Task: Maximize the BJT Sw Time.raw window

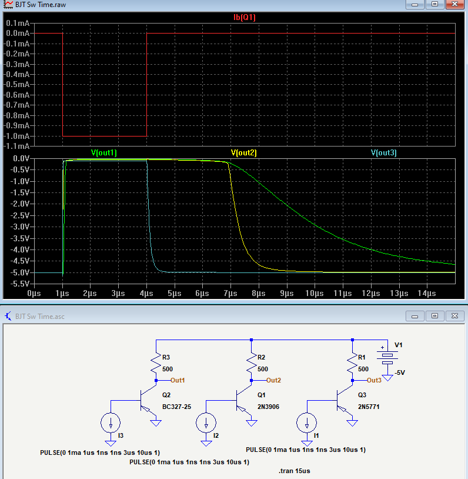Action: [x=434, y=4]
